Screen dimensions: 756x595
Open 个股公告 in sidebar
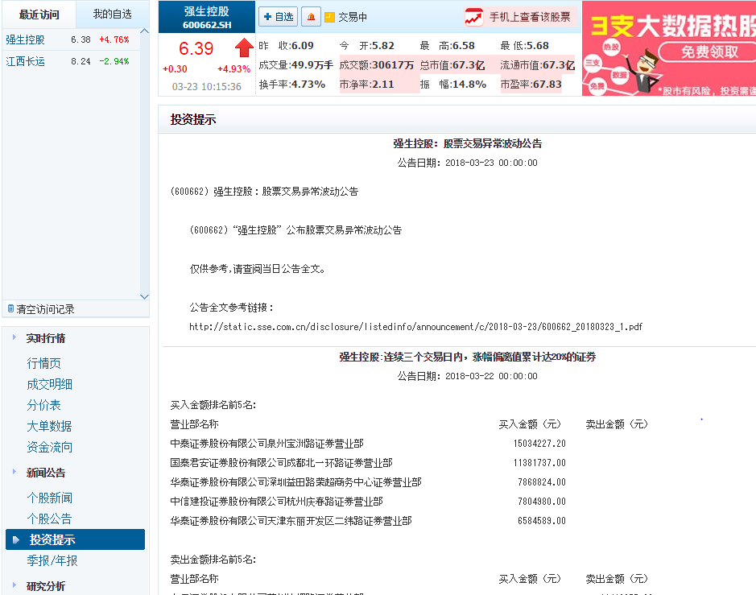50,519
